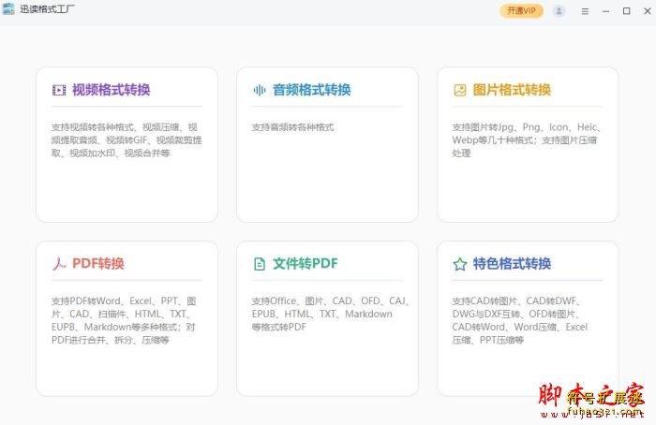The height and width of the screenshot is (425, 656).
Task: Open 特色格式转换 card title
Action: (x=512, y=264)
